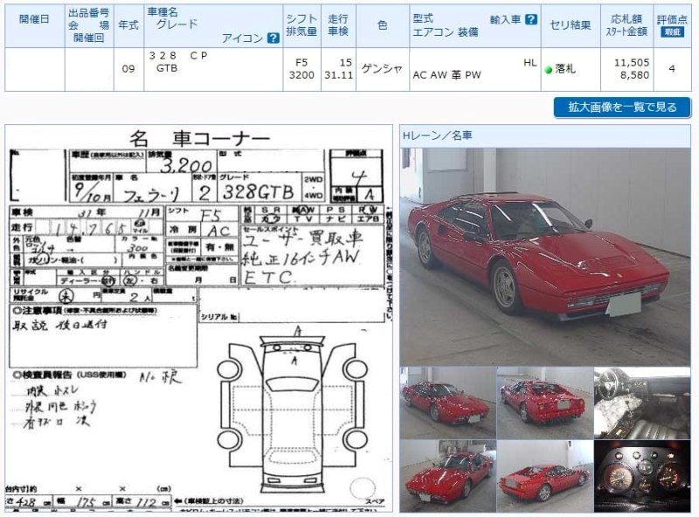Open the first thumbnail in the top thumbnail row
Screen dimensions: 699x517
tap(448, 403)
